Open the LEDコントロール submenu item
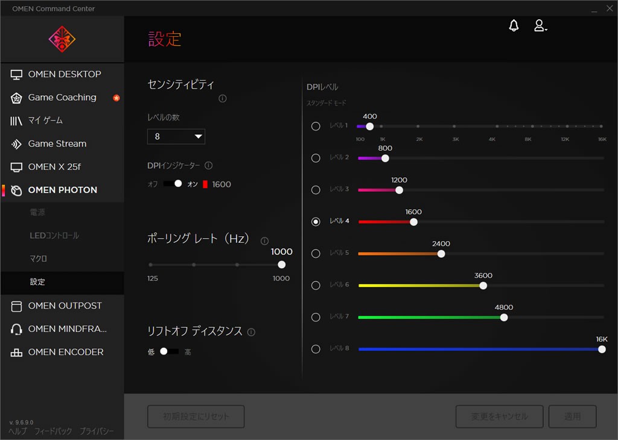 (x=62, y=236)
